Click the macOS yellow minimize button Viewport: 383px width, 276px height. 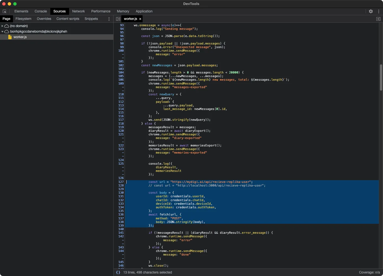(9, 4)
